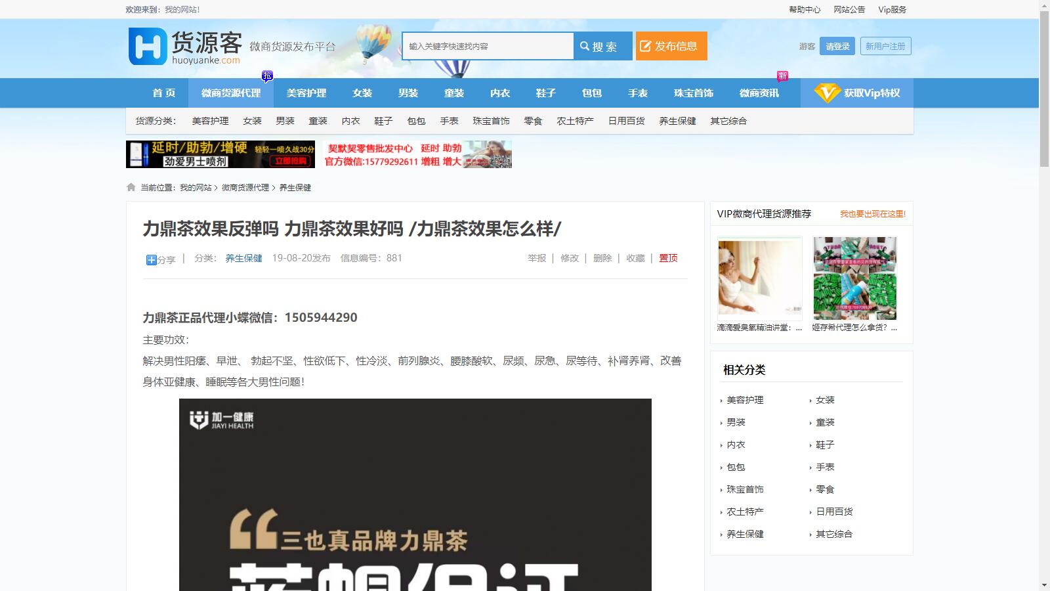
Task: Open the 劲爱男士喷剂 banner ad
Action: [x=220, y=154]
